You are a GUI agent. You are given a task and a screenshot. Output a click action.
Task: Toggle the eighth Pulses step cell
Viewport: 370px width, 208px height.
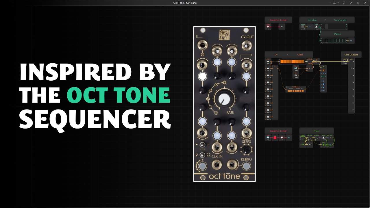pyautogui.click(x=344, y=41)
